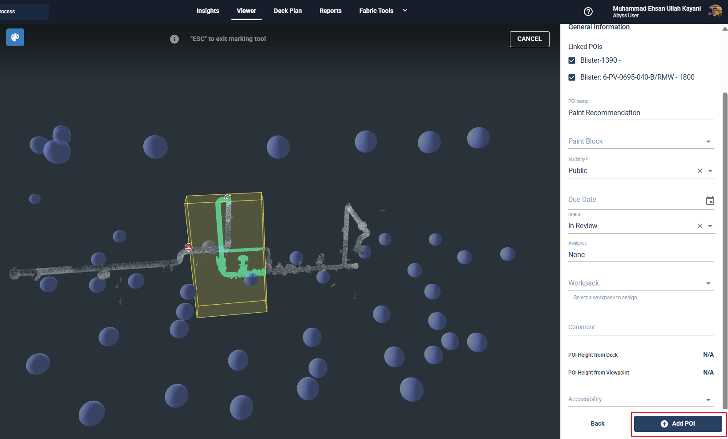Clear the In Review status value

pos(700,226)
